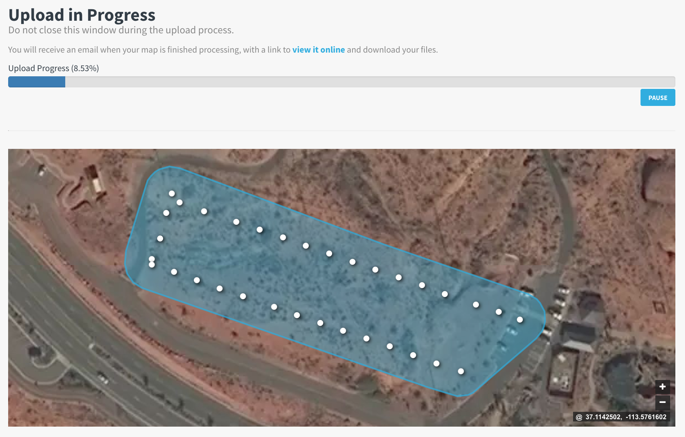Select the topmost white photo marker
Screen dimensions: 685x437
[172, 193]
